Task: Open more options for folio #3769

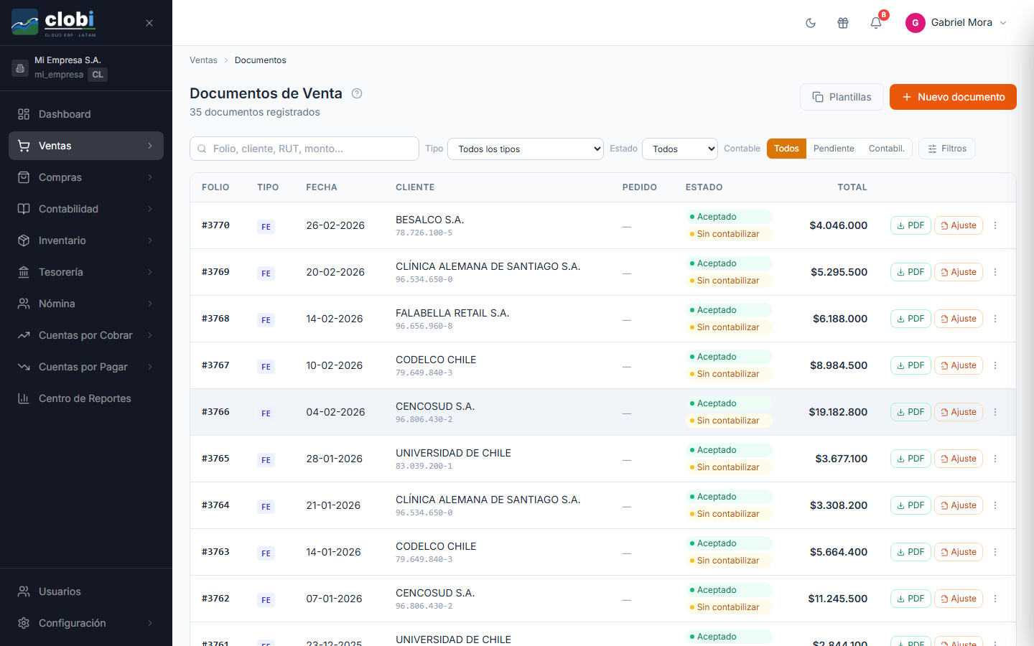Action: [995, 272]
